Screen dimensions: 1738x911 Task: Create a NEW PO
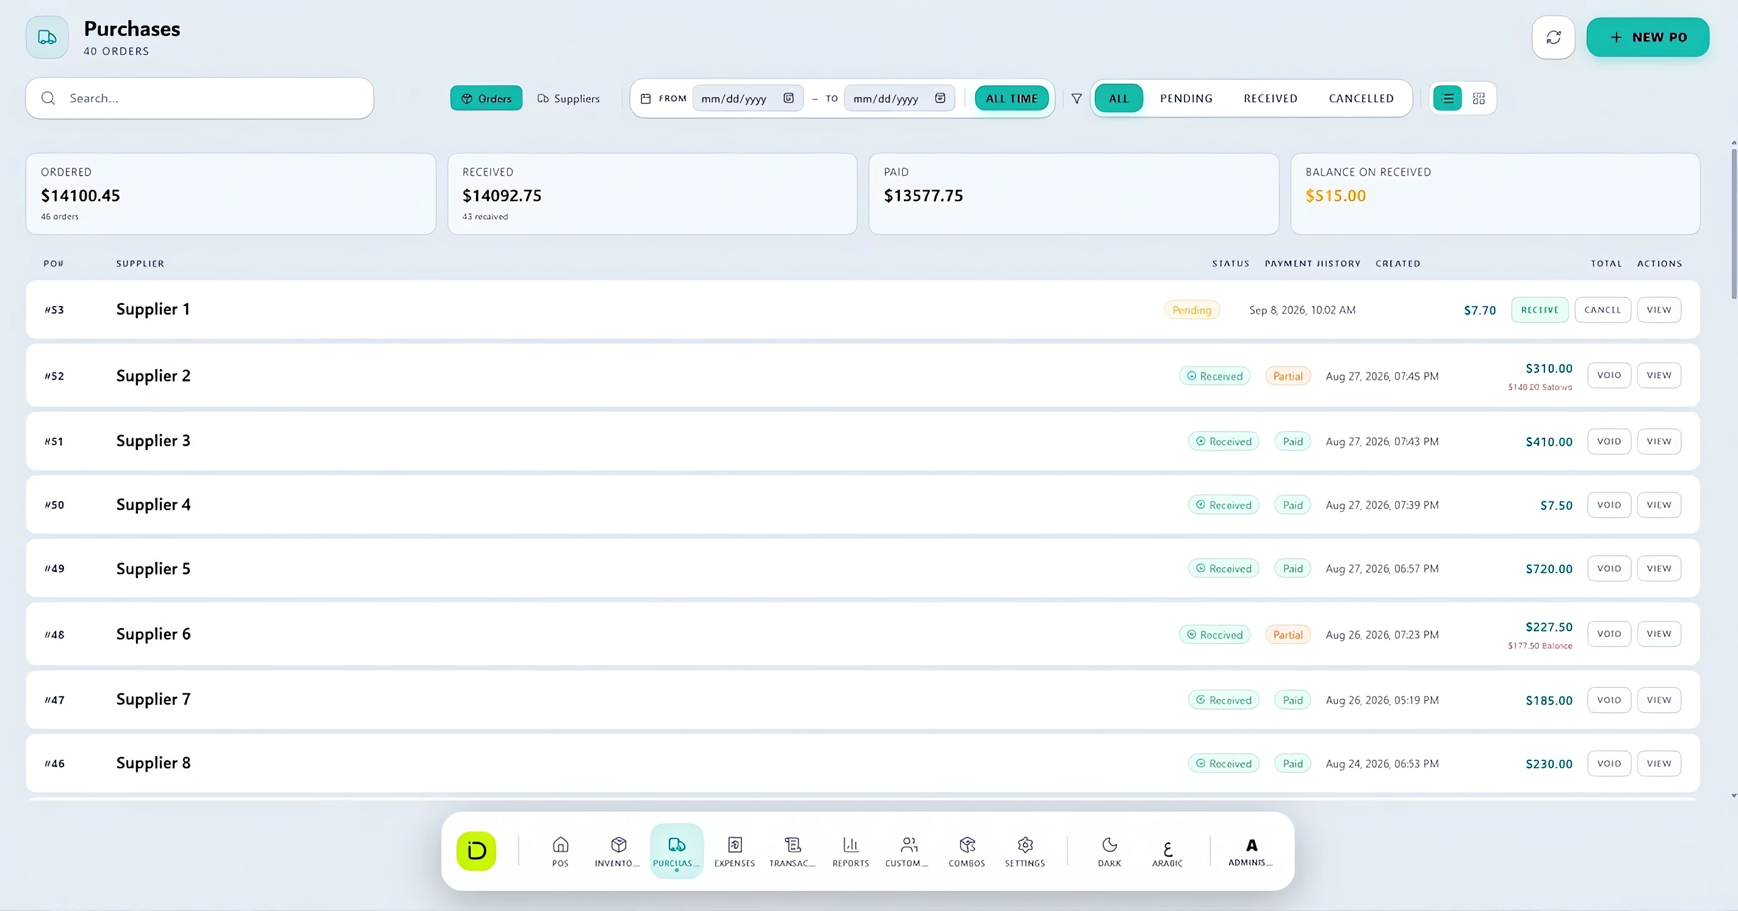(x=1648, y=37)
